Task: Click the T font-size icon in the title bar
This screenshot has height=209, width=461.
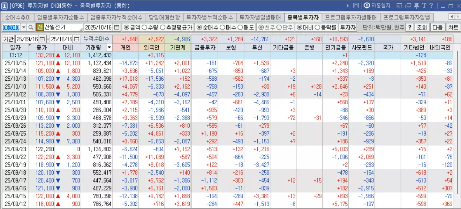Action: pyautogui.click(x=424, y=5)
